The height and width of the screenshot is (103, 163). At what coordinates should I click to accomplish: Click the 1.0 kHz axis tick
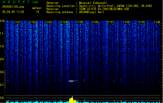pyautogui.click(x=2, y=46)
